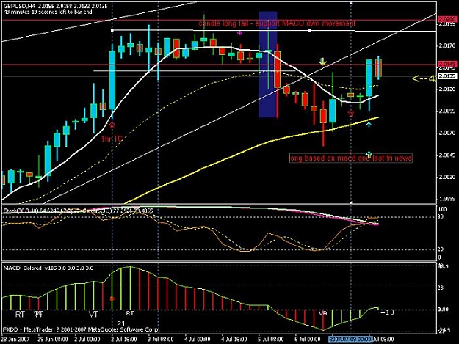This screenshot has width=459, height=344.
Task: Select the '1hr TC' text label
Action: [112, 139]
